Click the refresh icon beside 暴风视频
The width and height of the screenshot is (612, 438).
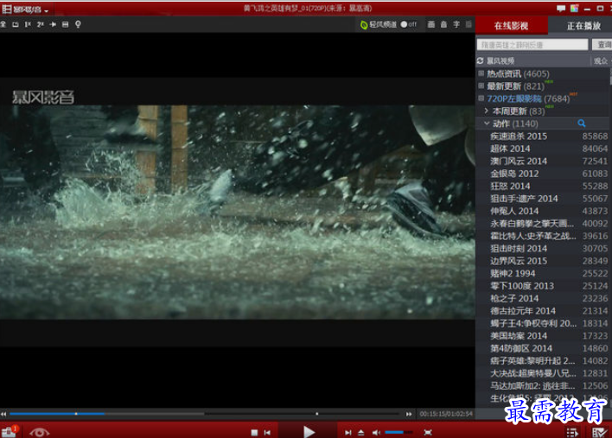point(480,60)
